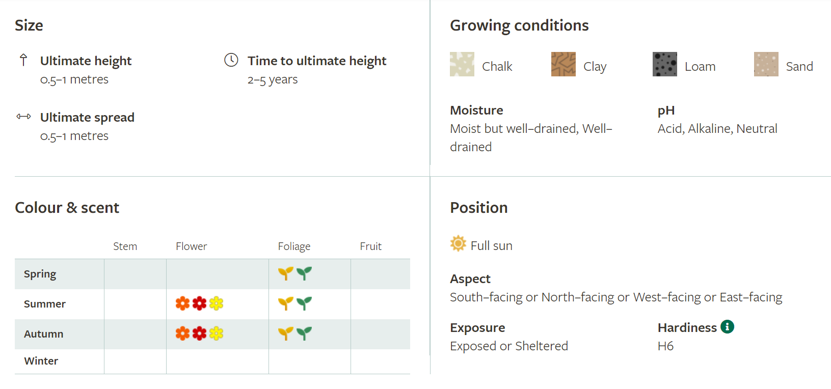Click the green foliage icon in the Spring row

click(304, 273)
